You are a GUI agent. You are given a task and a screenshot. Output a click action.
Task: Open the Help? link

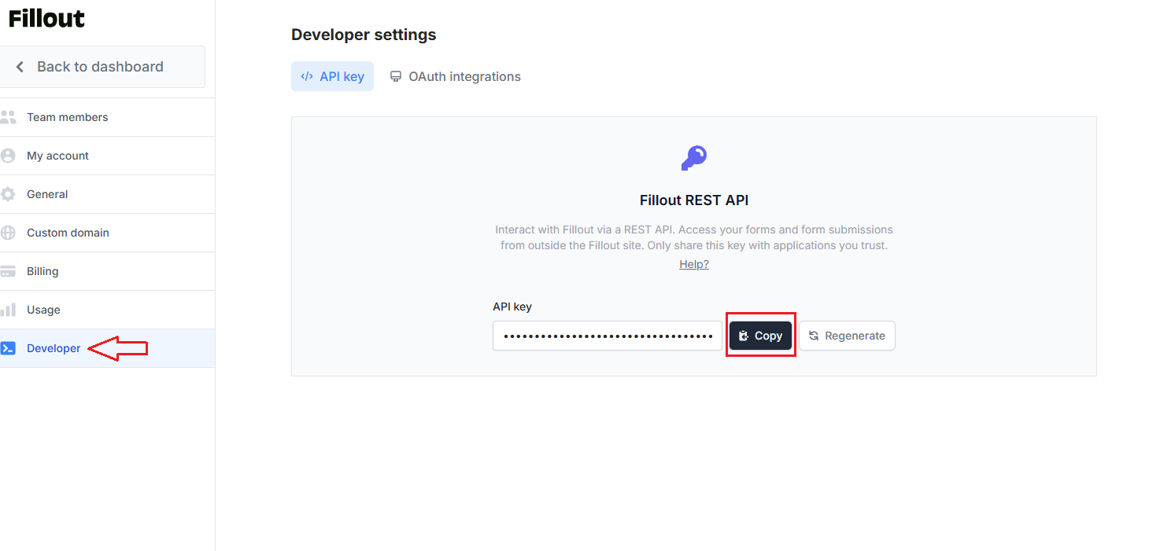(694, 264)
